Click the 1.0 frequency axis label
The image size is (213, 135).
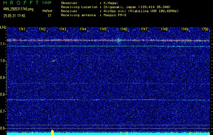tap(2, 61)
